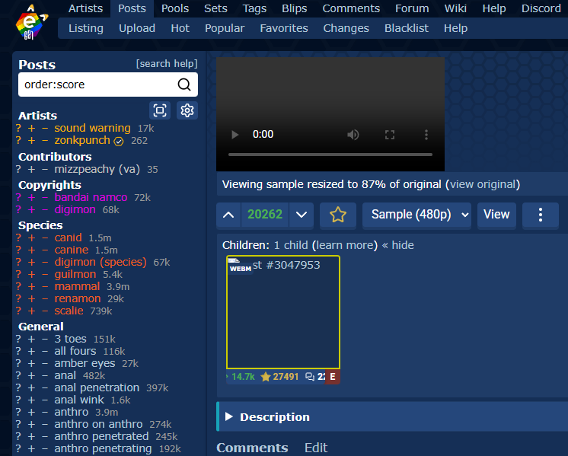Include the canid tag with plus sign
This screenshot has width=568, height=456.
coord(32,238)
